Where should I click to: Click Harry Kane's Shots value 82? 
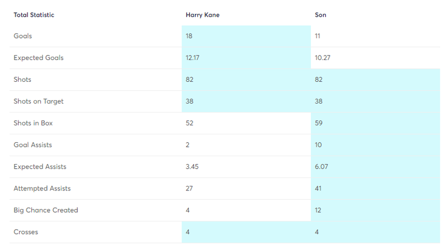coord(189,79)
